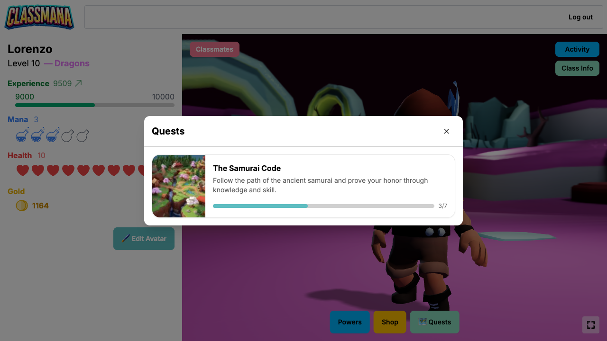Click the quest progress bar
607x341 pixels.
(x=323, y=206)
